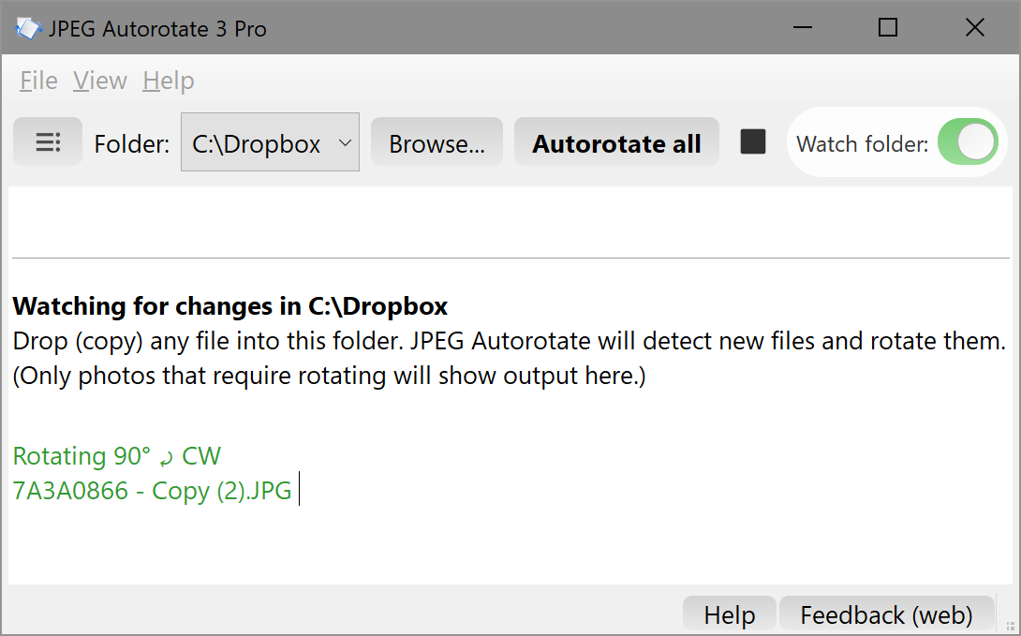Click the Watching for changes heading text
This screenshot has height=636, width=1021.
[229, 306]
